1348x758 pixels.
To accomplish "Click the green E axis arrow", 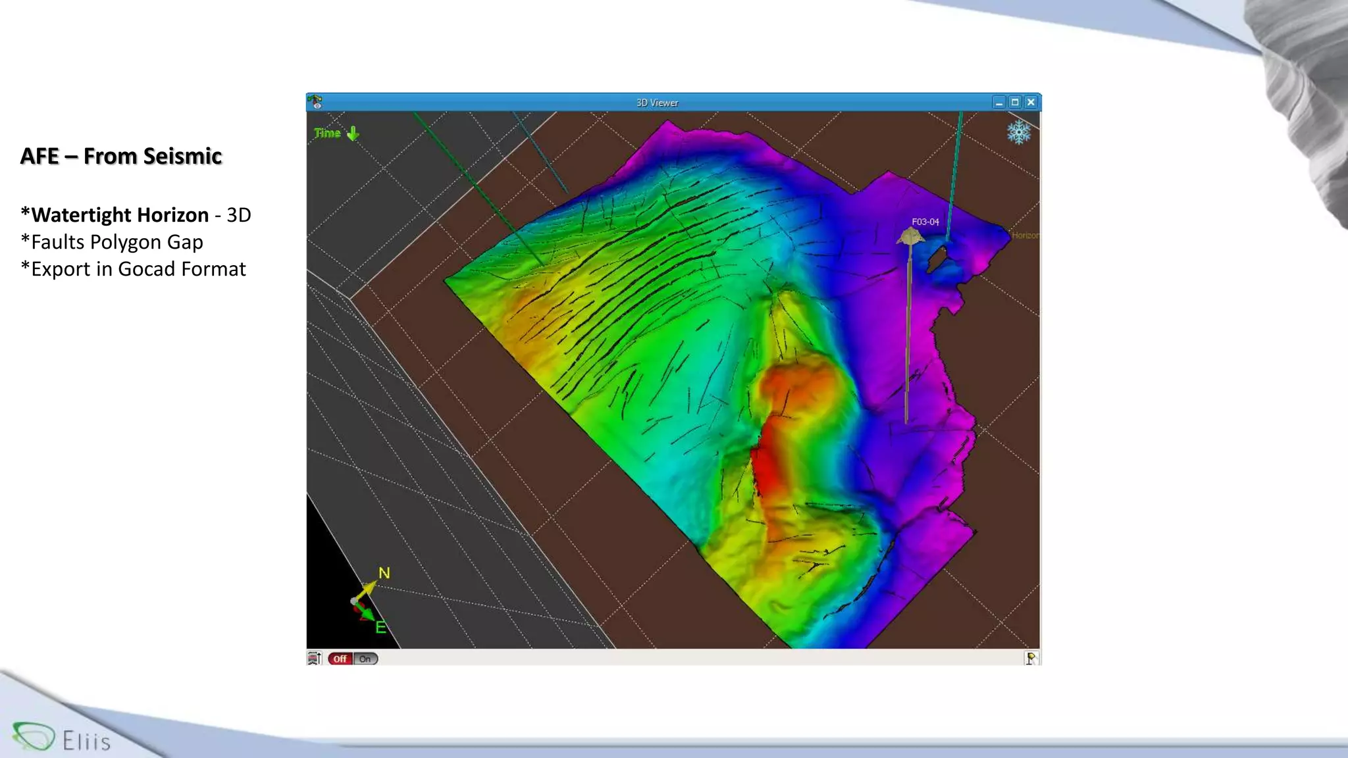I will tap(367, 613).
